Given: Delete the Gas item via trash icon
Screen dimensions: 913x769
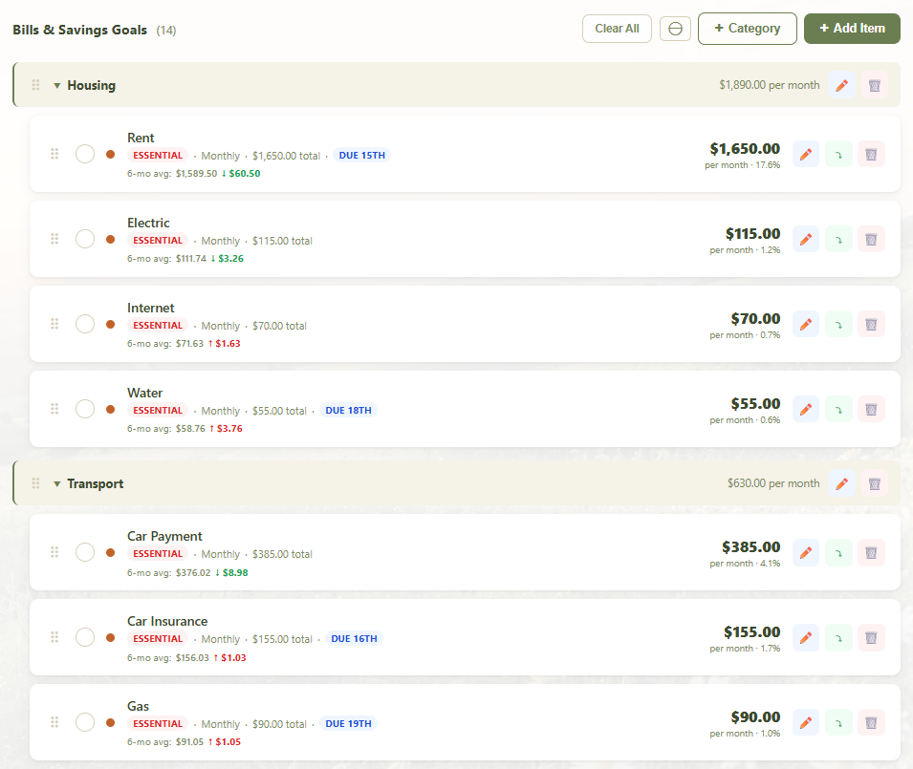Looking at the screenshot, I should pos(871,722).
